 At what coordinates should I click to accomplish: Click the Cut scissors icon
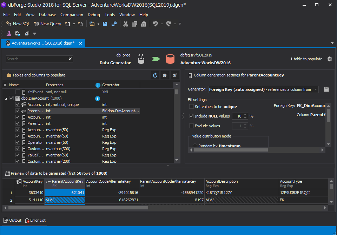126,24
